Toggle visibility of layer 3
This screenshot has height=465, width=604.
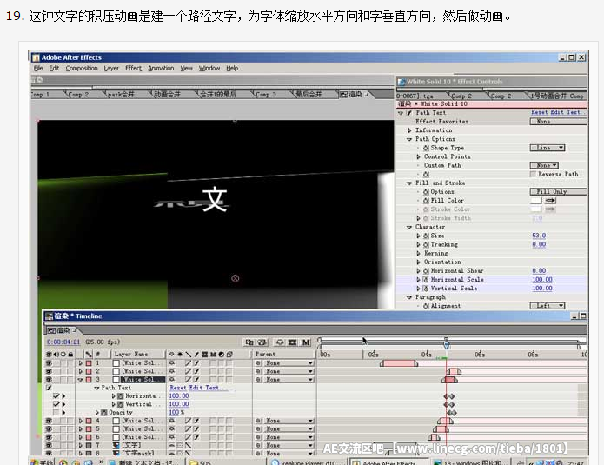[49, 380]
